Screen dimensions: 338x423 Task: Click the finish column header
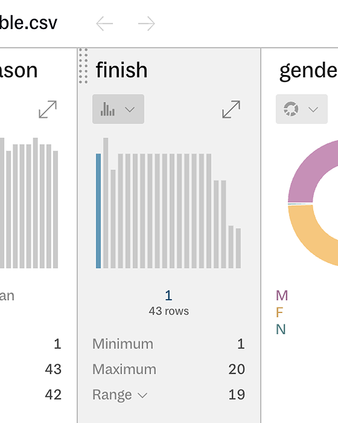[x=121, y=70]
